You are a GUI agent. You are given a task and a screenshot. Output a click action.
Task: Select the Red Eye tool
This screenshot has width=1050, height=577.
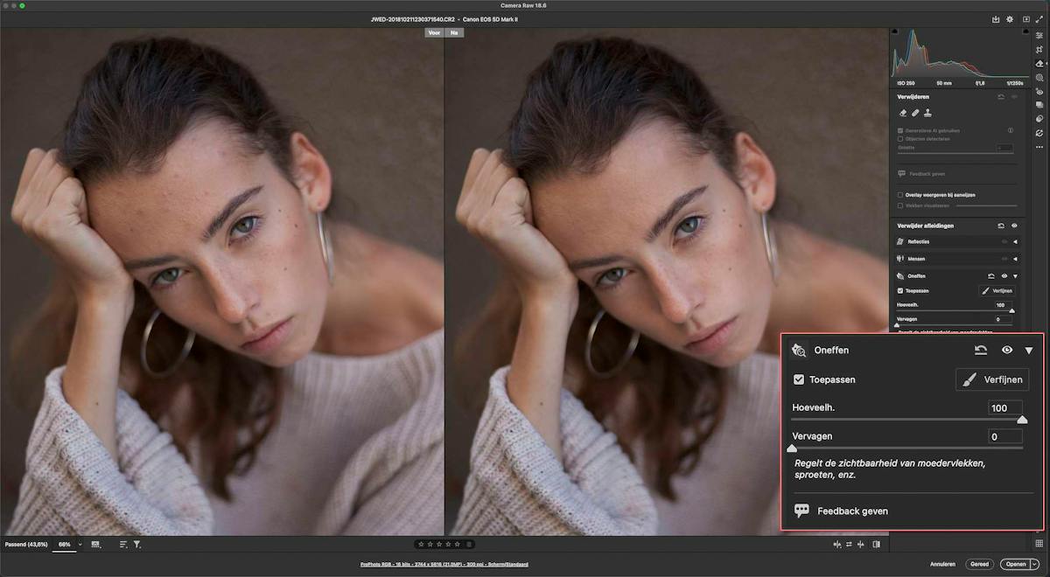pos(1039,91)
